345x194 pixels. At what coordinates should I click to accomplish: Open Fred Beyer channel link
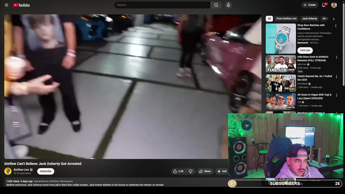302,84
